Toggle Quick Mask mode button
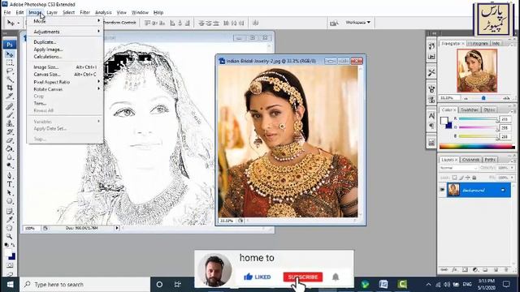The width and height of the screenshot is (520, 292). (10, 265)
